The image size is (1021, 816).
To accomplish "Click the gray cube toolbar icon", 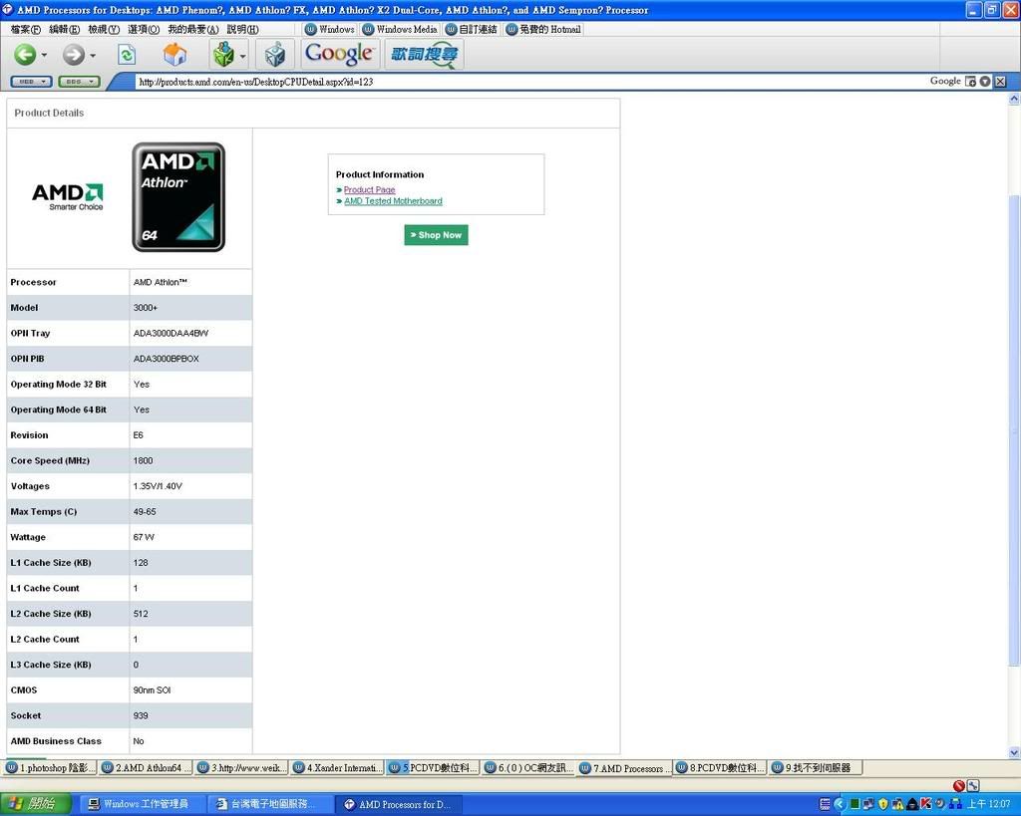I will (x=275, y=55).
